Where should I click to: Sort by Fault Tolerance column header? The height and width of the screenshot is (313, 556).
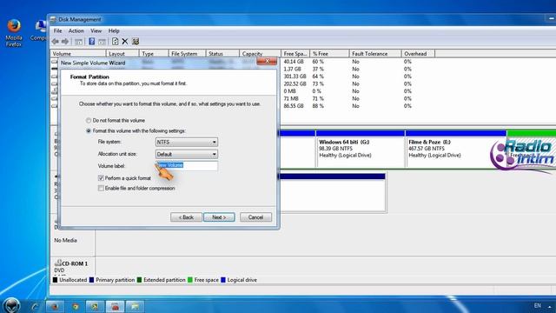375,54
